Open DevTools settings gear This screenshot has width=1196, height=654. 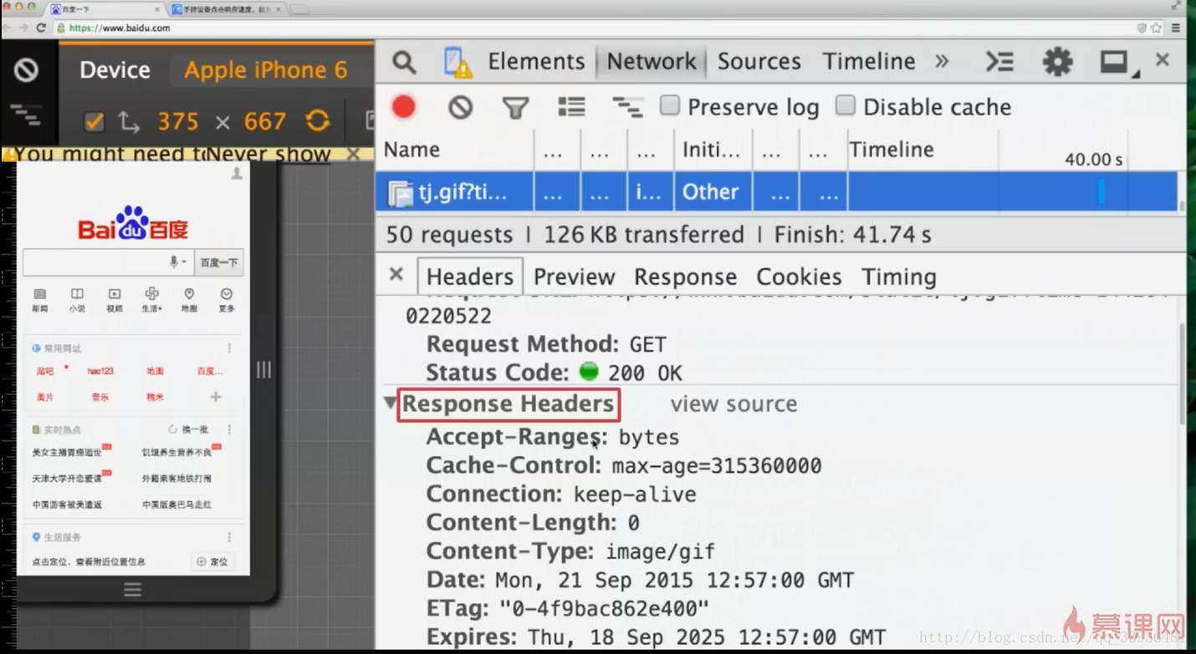1057,62
